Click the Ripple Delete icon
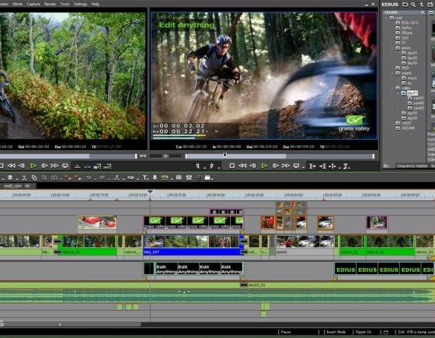435x338 pixels. (x=77, y=178)
